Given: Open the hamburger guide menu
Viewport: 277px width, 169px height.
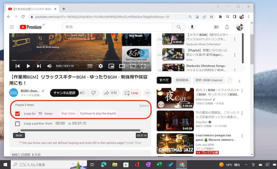Looking at the screenshot, I should 12,27.
